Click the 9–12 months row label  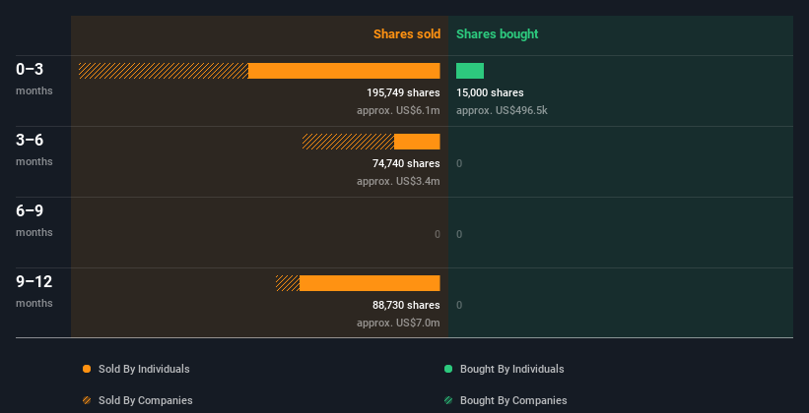(x=34, y=291)
